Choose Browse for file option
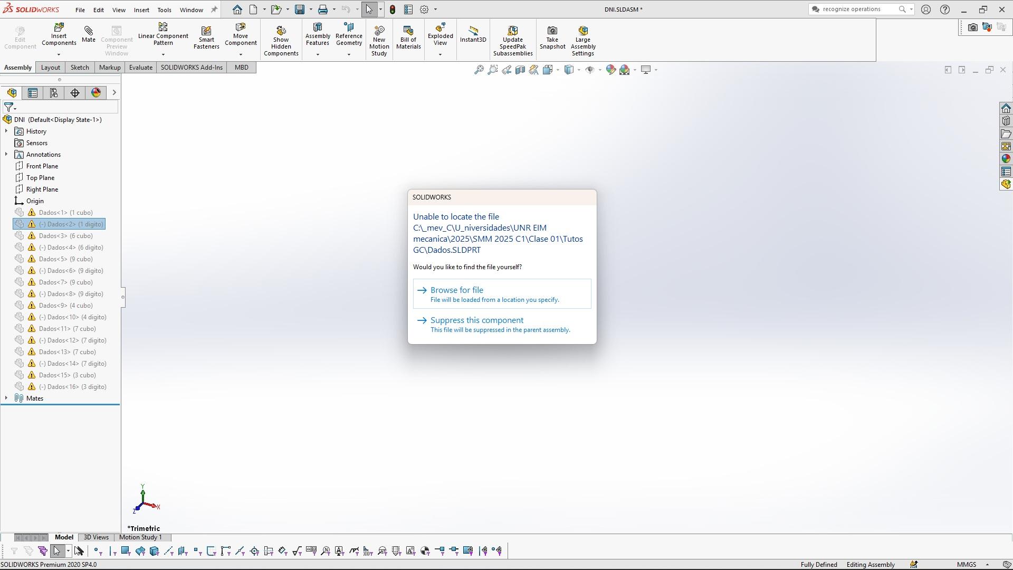Screen dimensions: 1013x570 (502, 294)
